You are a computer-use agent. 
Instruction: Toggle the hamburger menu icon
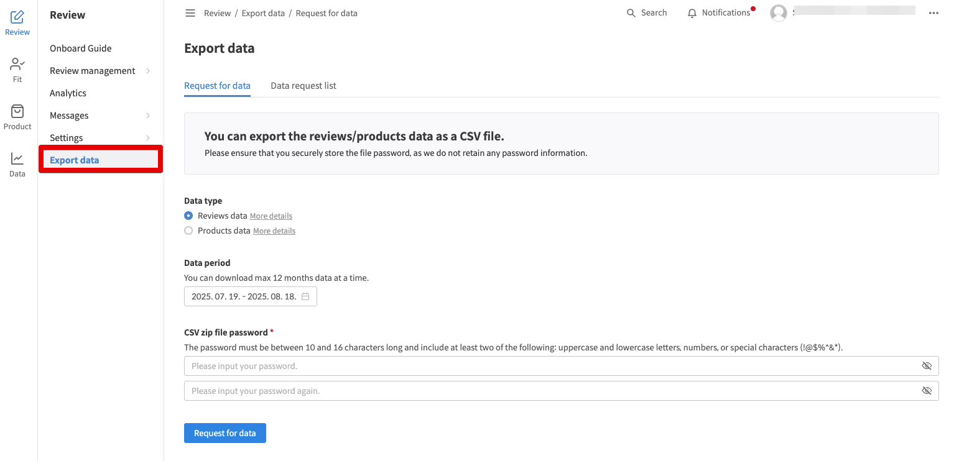190,13
